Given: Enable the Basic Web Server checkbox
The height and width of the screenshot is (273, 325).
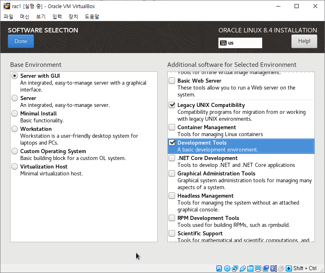Looking at the screenshot, I should coord(172,81).
